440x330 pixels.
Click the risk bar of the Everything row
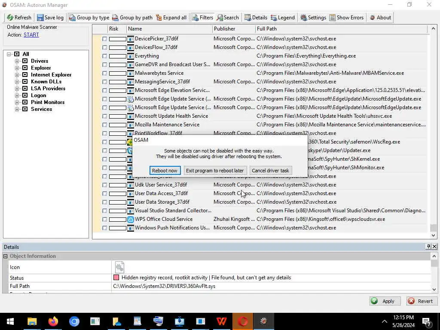118,56
